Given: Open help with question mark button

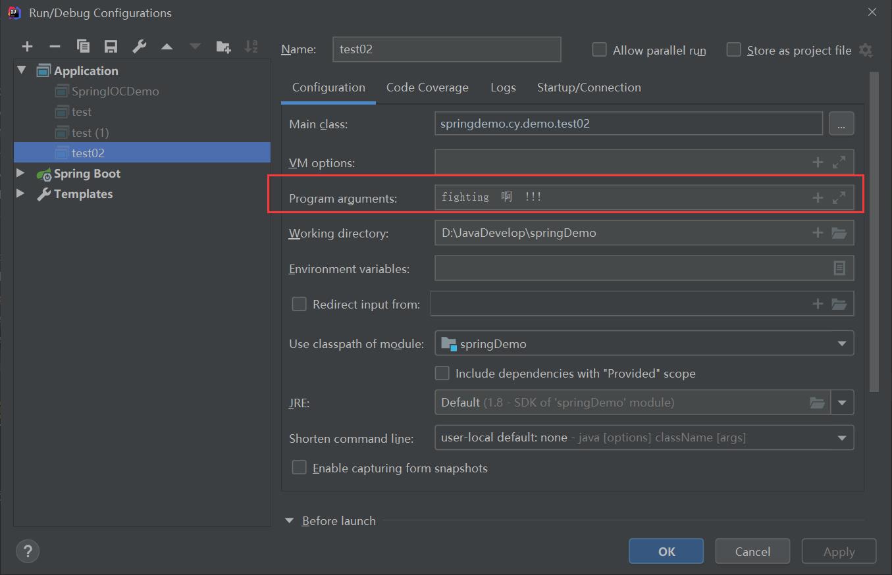Looking at the screenshot, I should coord(28,551).
